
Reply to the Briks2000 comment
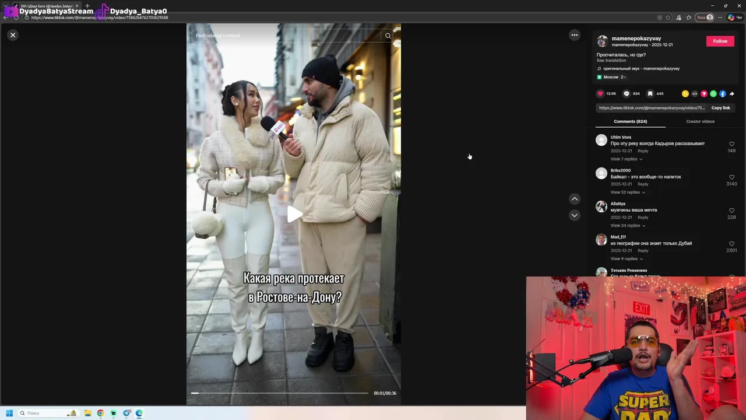click(x=643, y=184)
